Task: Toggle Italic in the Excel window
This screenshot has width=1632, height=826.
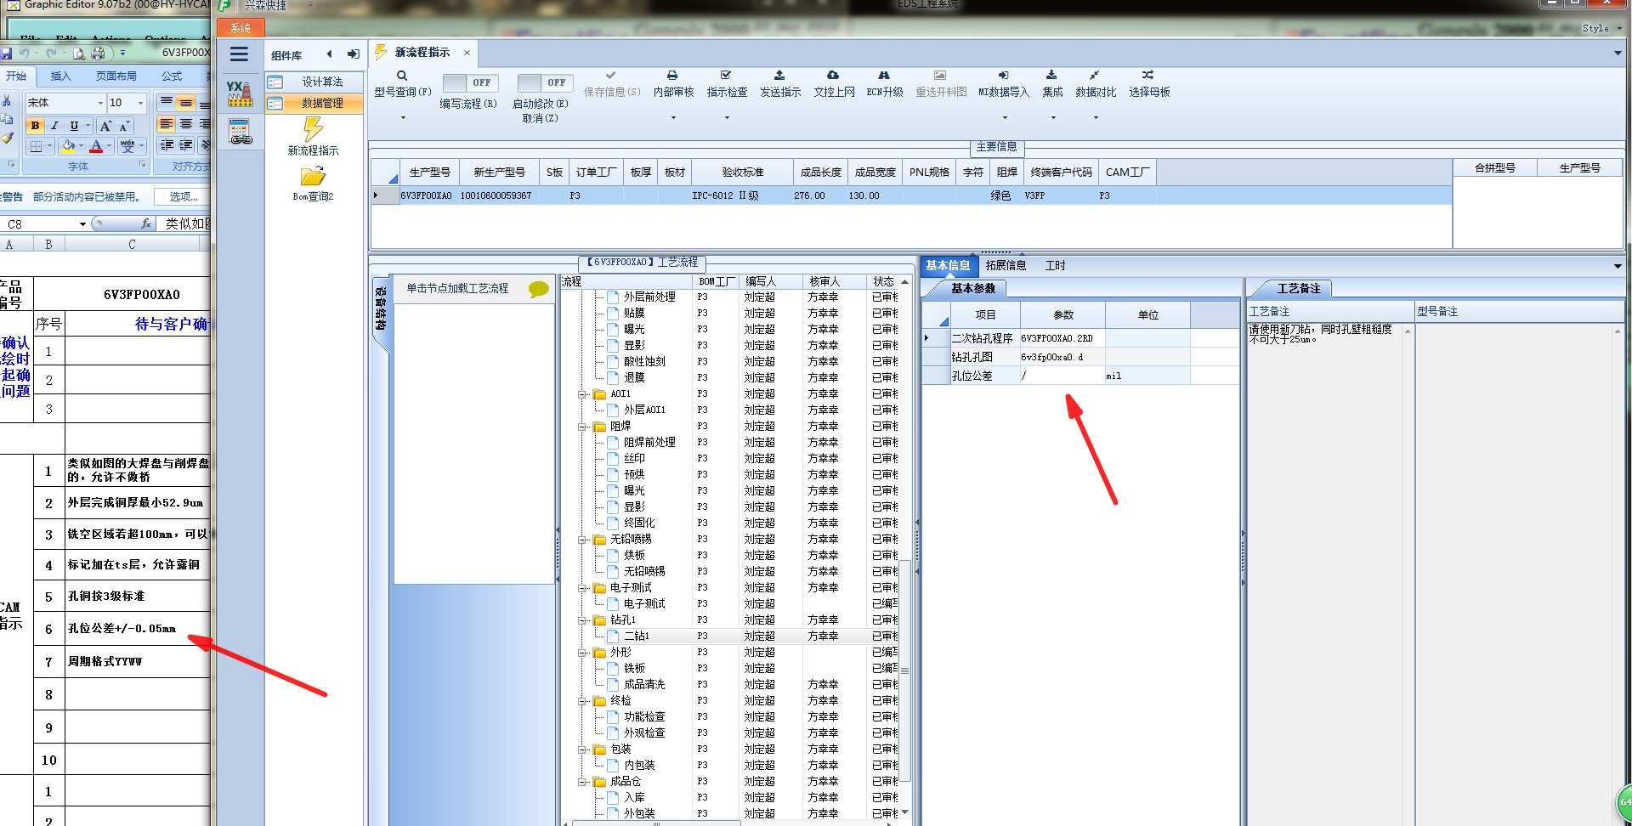Action: point(54,126)
